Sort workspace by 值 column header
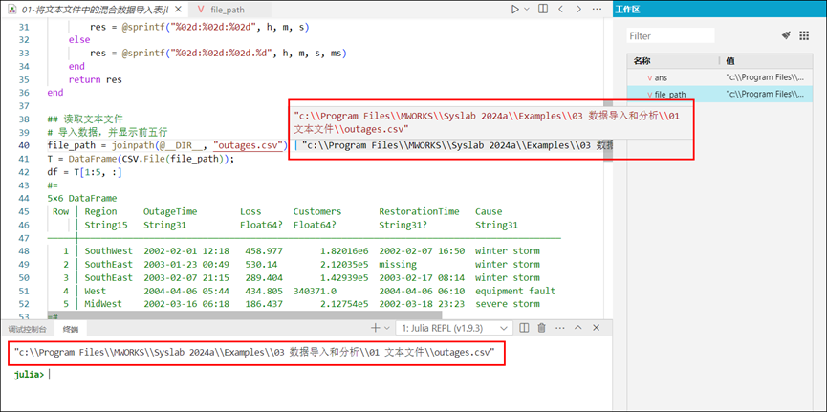Image resolution: width=827 pixels, height=412 pixels. tap(765, 61)
